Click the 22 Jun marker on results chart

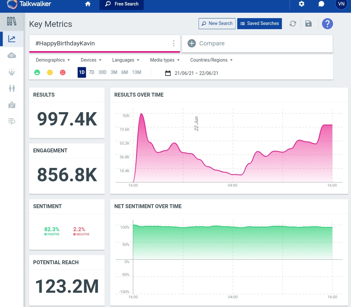tap(196, 124)
